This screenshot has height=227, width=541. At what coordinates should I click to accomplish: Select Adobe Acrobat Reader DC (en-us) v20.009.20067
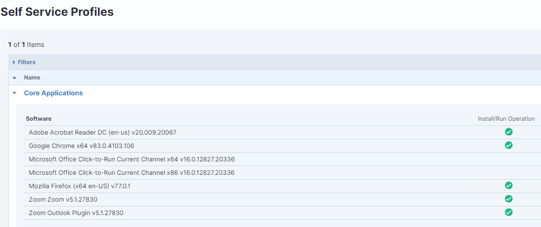[102, 132]
